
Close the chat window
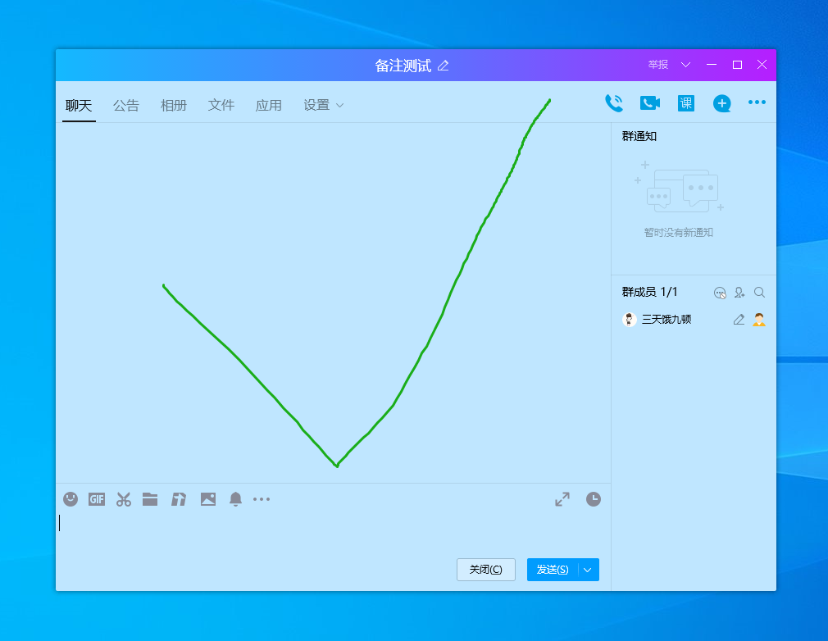(762, 65)
